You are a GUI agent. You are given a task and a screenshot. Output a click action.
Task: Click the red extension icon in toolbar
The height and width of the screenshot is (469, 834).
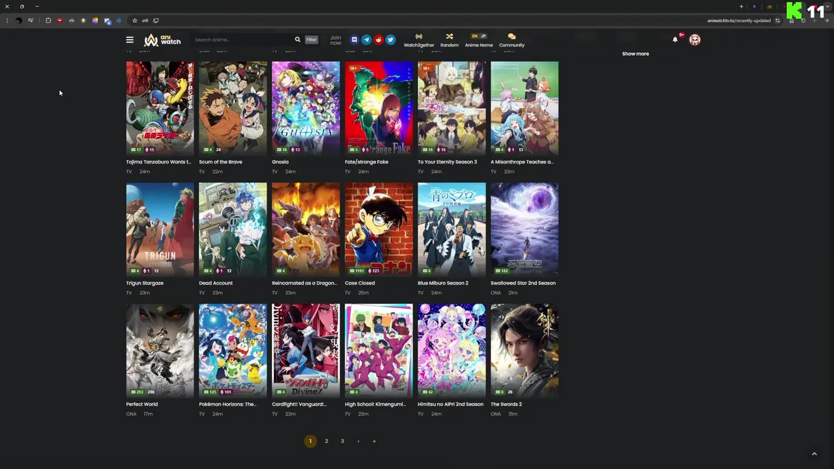coord(59,20)
